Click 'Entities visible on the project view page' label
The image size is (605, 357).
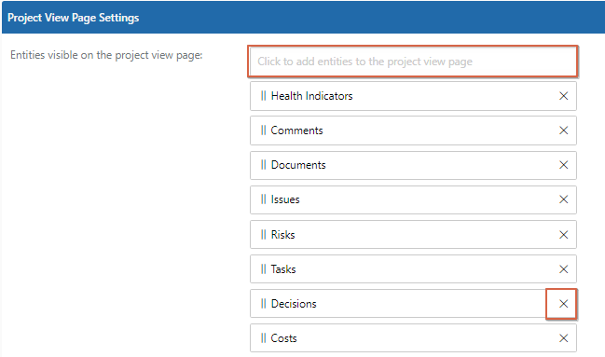pyautogui.click(x=106, y=55)
